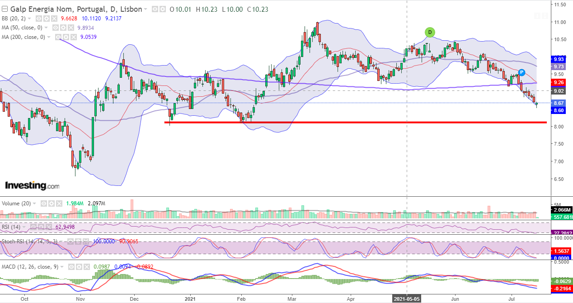Remove the MA (200, close, 0) indicator
This screenshot has height=303, width=573.
click(x=74, y=37)
